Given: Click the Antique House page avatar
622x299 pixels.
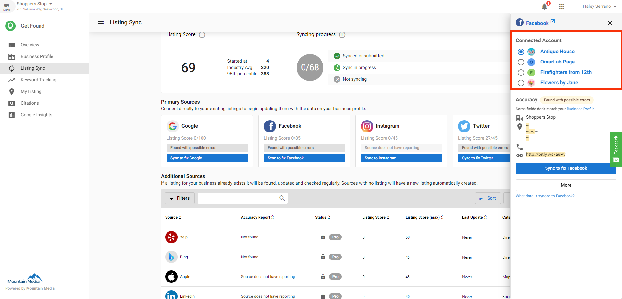Looking at the screenshot, I should (x=531, y=52).
